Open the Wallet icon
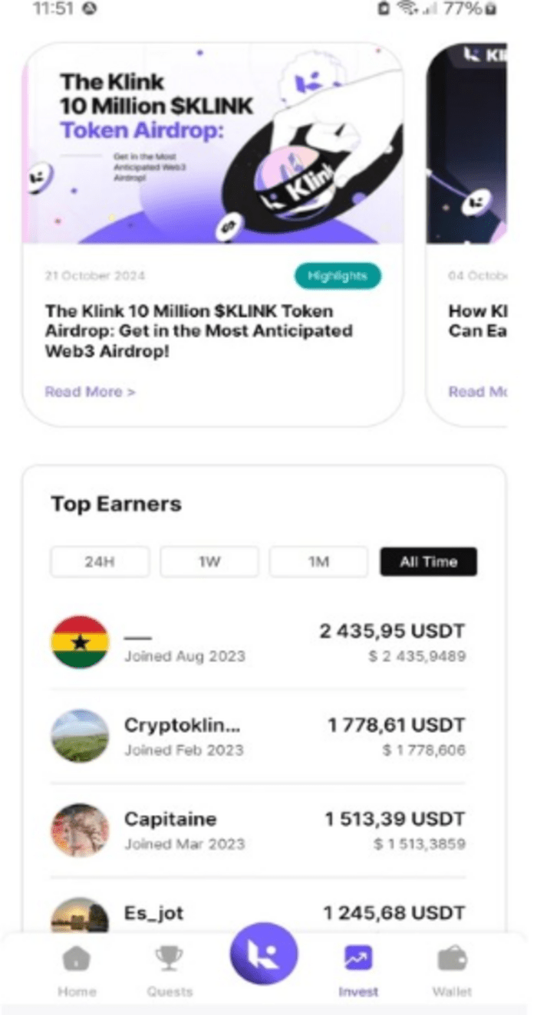This screenshot has height=1015, width=537. tap(452, 958)
